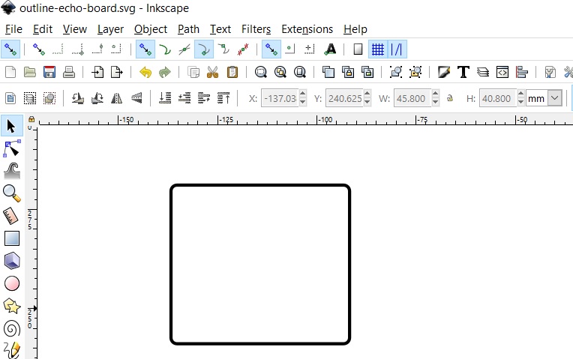Save the document with floppy icon
The height and width of the screenshot is (359, 573).
(x=49, y=72)
